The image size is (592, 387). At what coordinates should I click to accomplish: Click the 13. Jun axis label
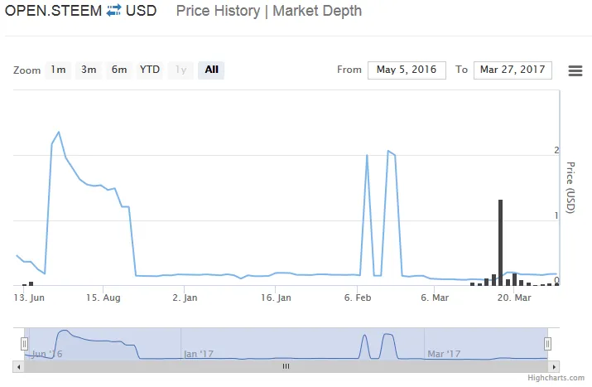pyautogui.click(x=29, y=298)
